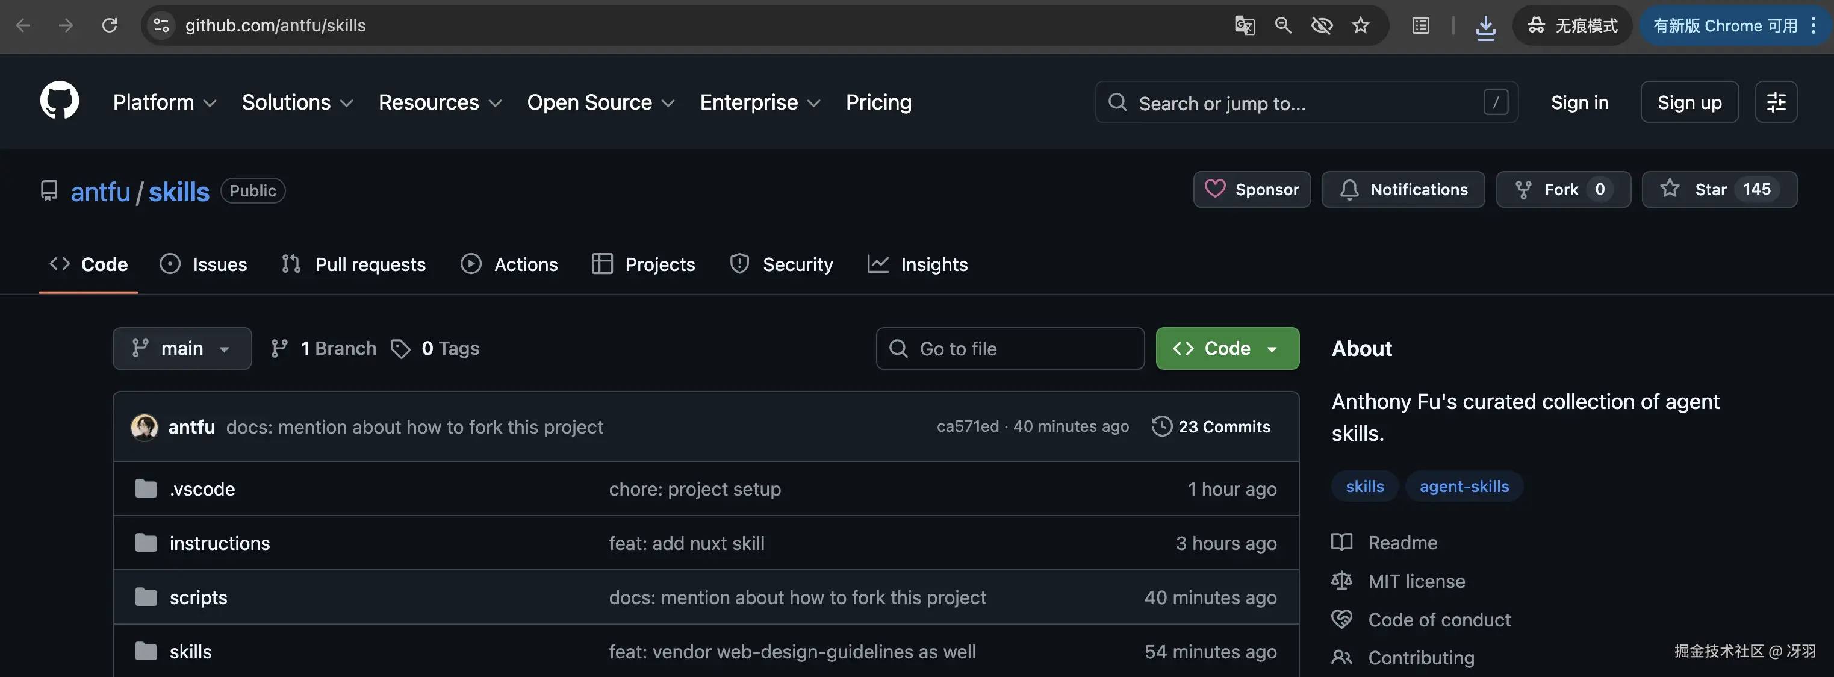
Task: Switch to the Issues tab
Action: coord(204,265)
